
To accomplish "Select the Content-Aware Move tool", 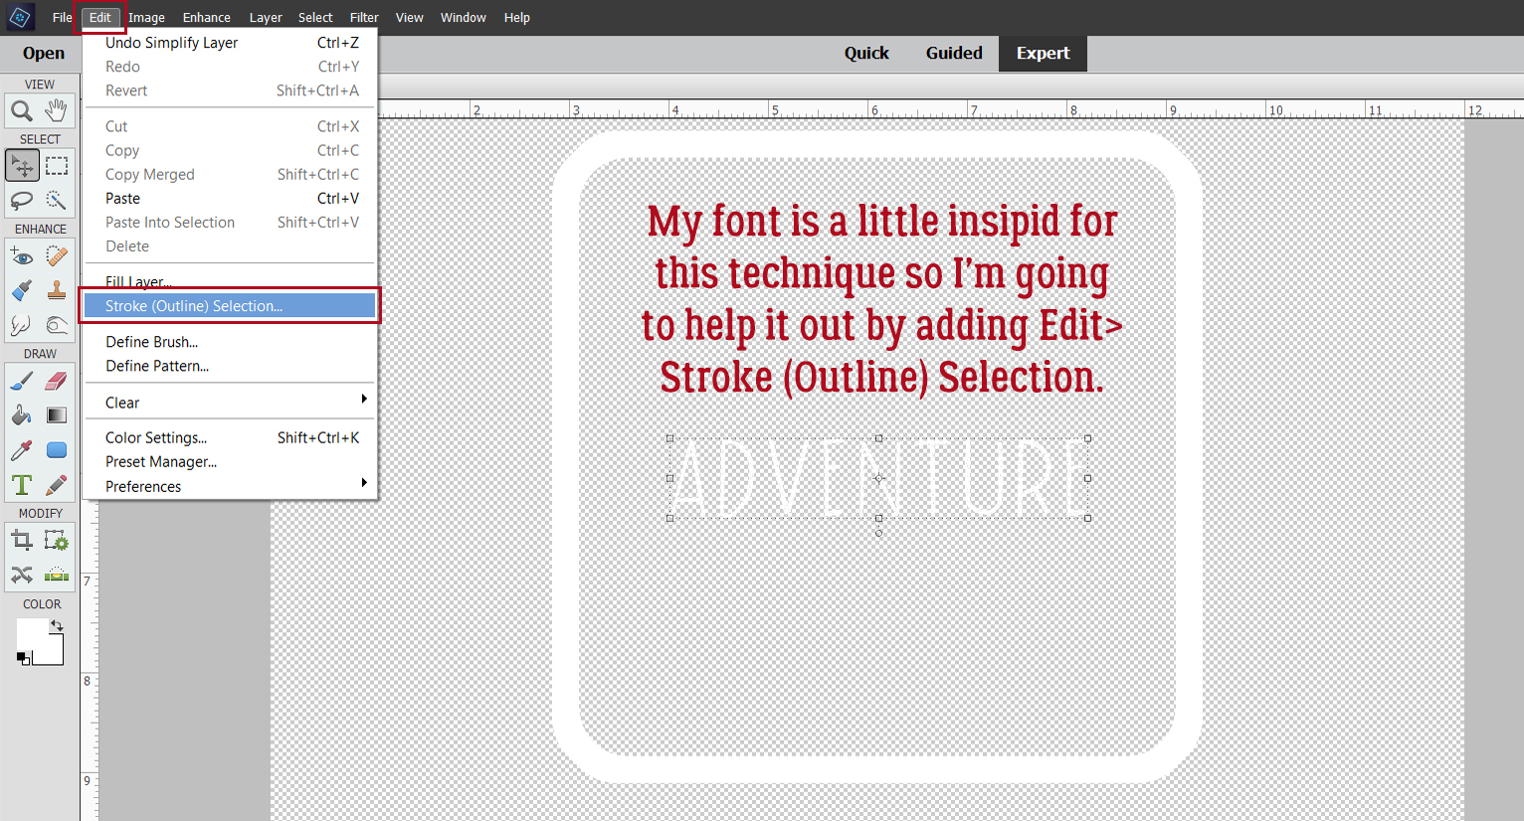I will (22, 575).
